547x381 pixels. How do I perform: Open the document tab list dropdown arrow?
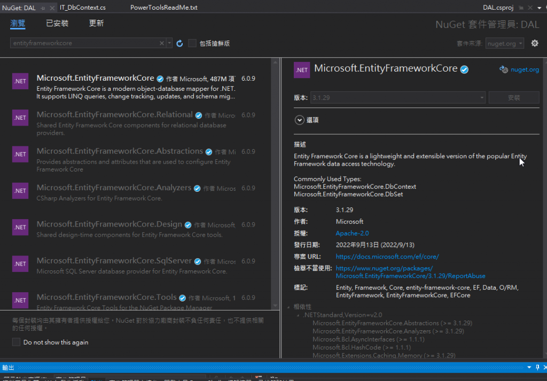click(x=540, y=7)
